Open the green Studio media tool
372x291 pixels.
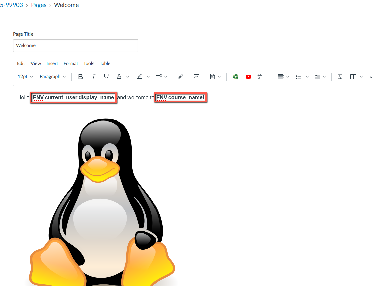coord(235,77)
